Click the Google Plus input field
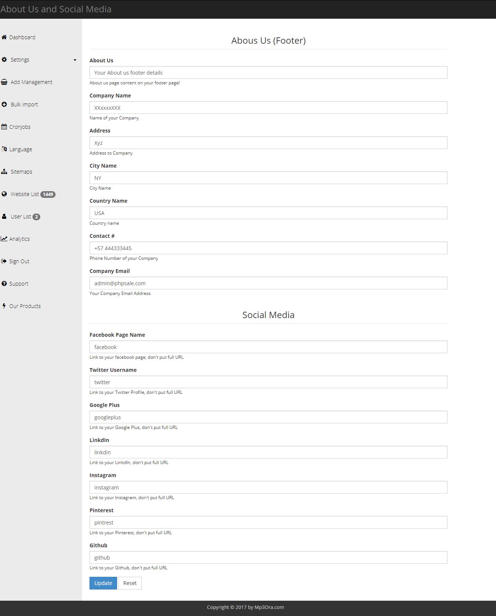This screenshot has width=496, height=616. pyautogui.click(x=269, y=417)
